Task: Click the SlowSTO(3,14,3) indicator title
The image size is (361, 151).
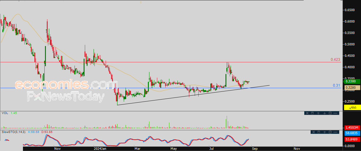Action: [x=14, y=132]
